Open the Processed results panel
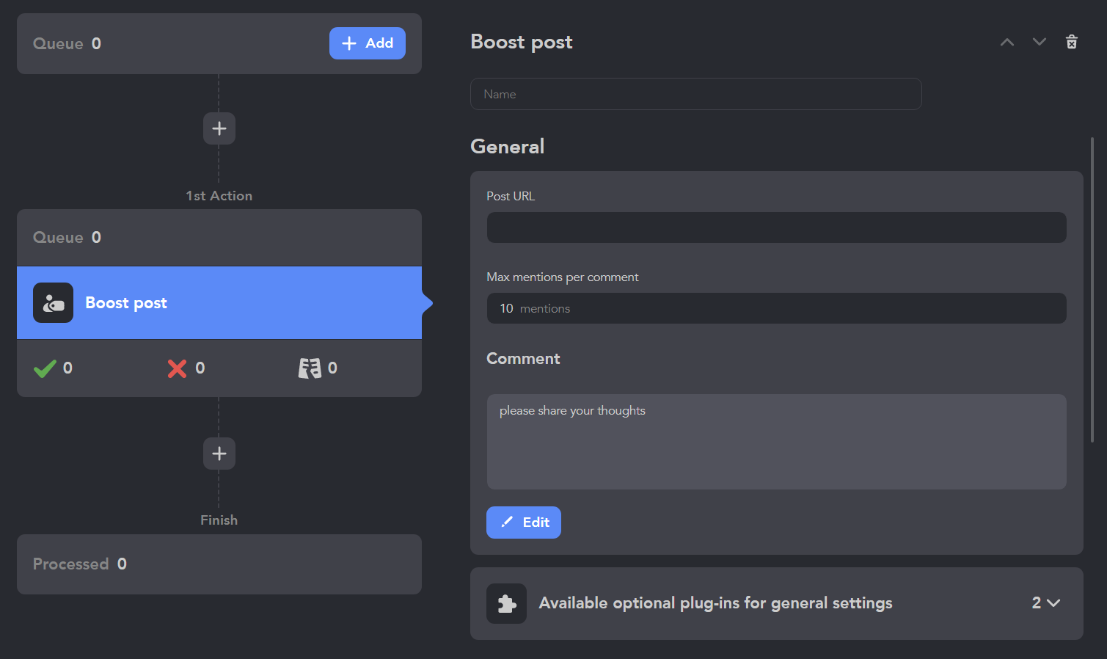This screenshot has height=659, width=1107. coord(219,564)
